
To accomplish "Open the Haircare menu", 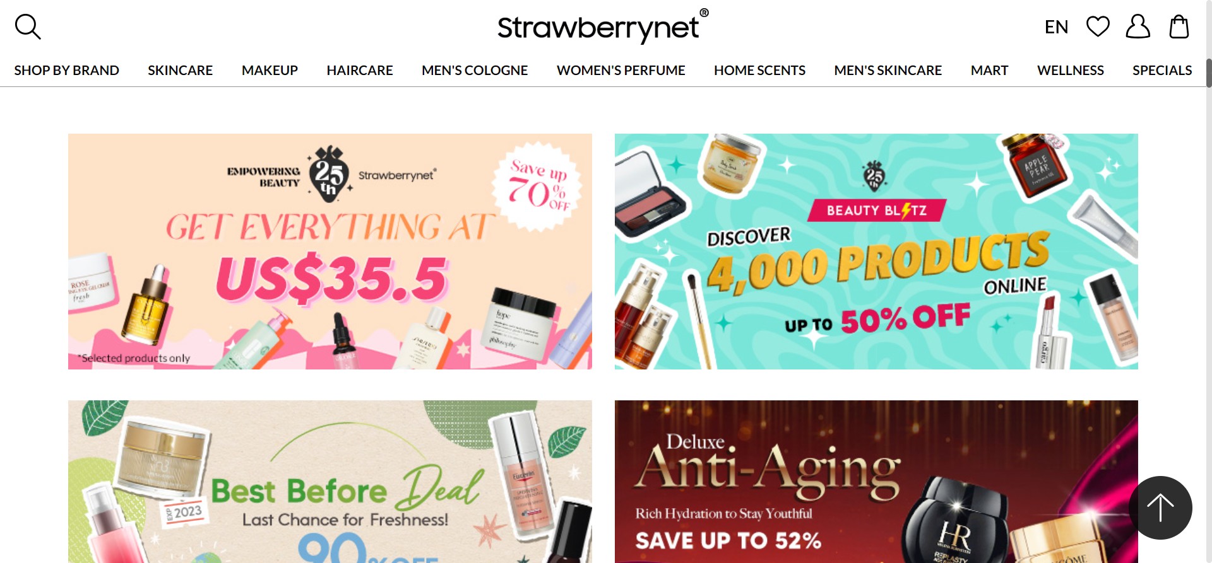I will [x=360, y=70].
